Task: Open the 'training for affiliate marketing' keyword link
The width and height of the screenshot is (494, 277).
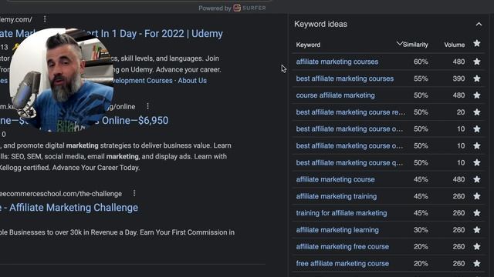Action: pyautogui.click(x=341, y=213)
